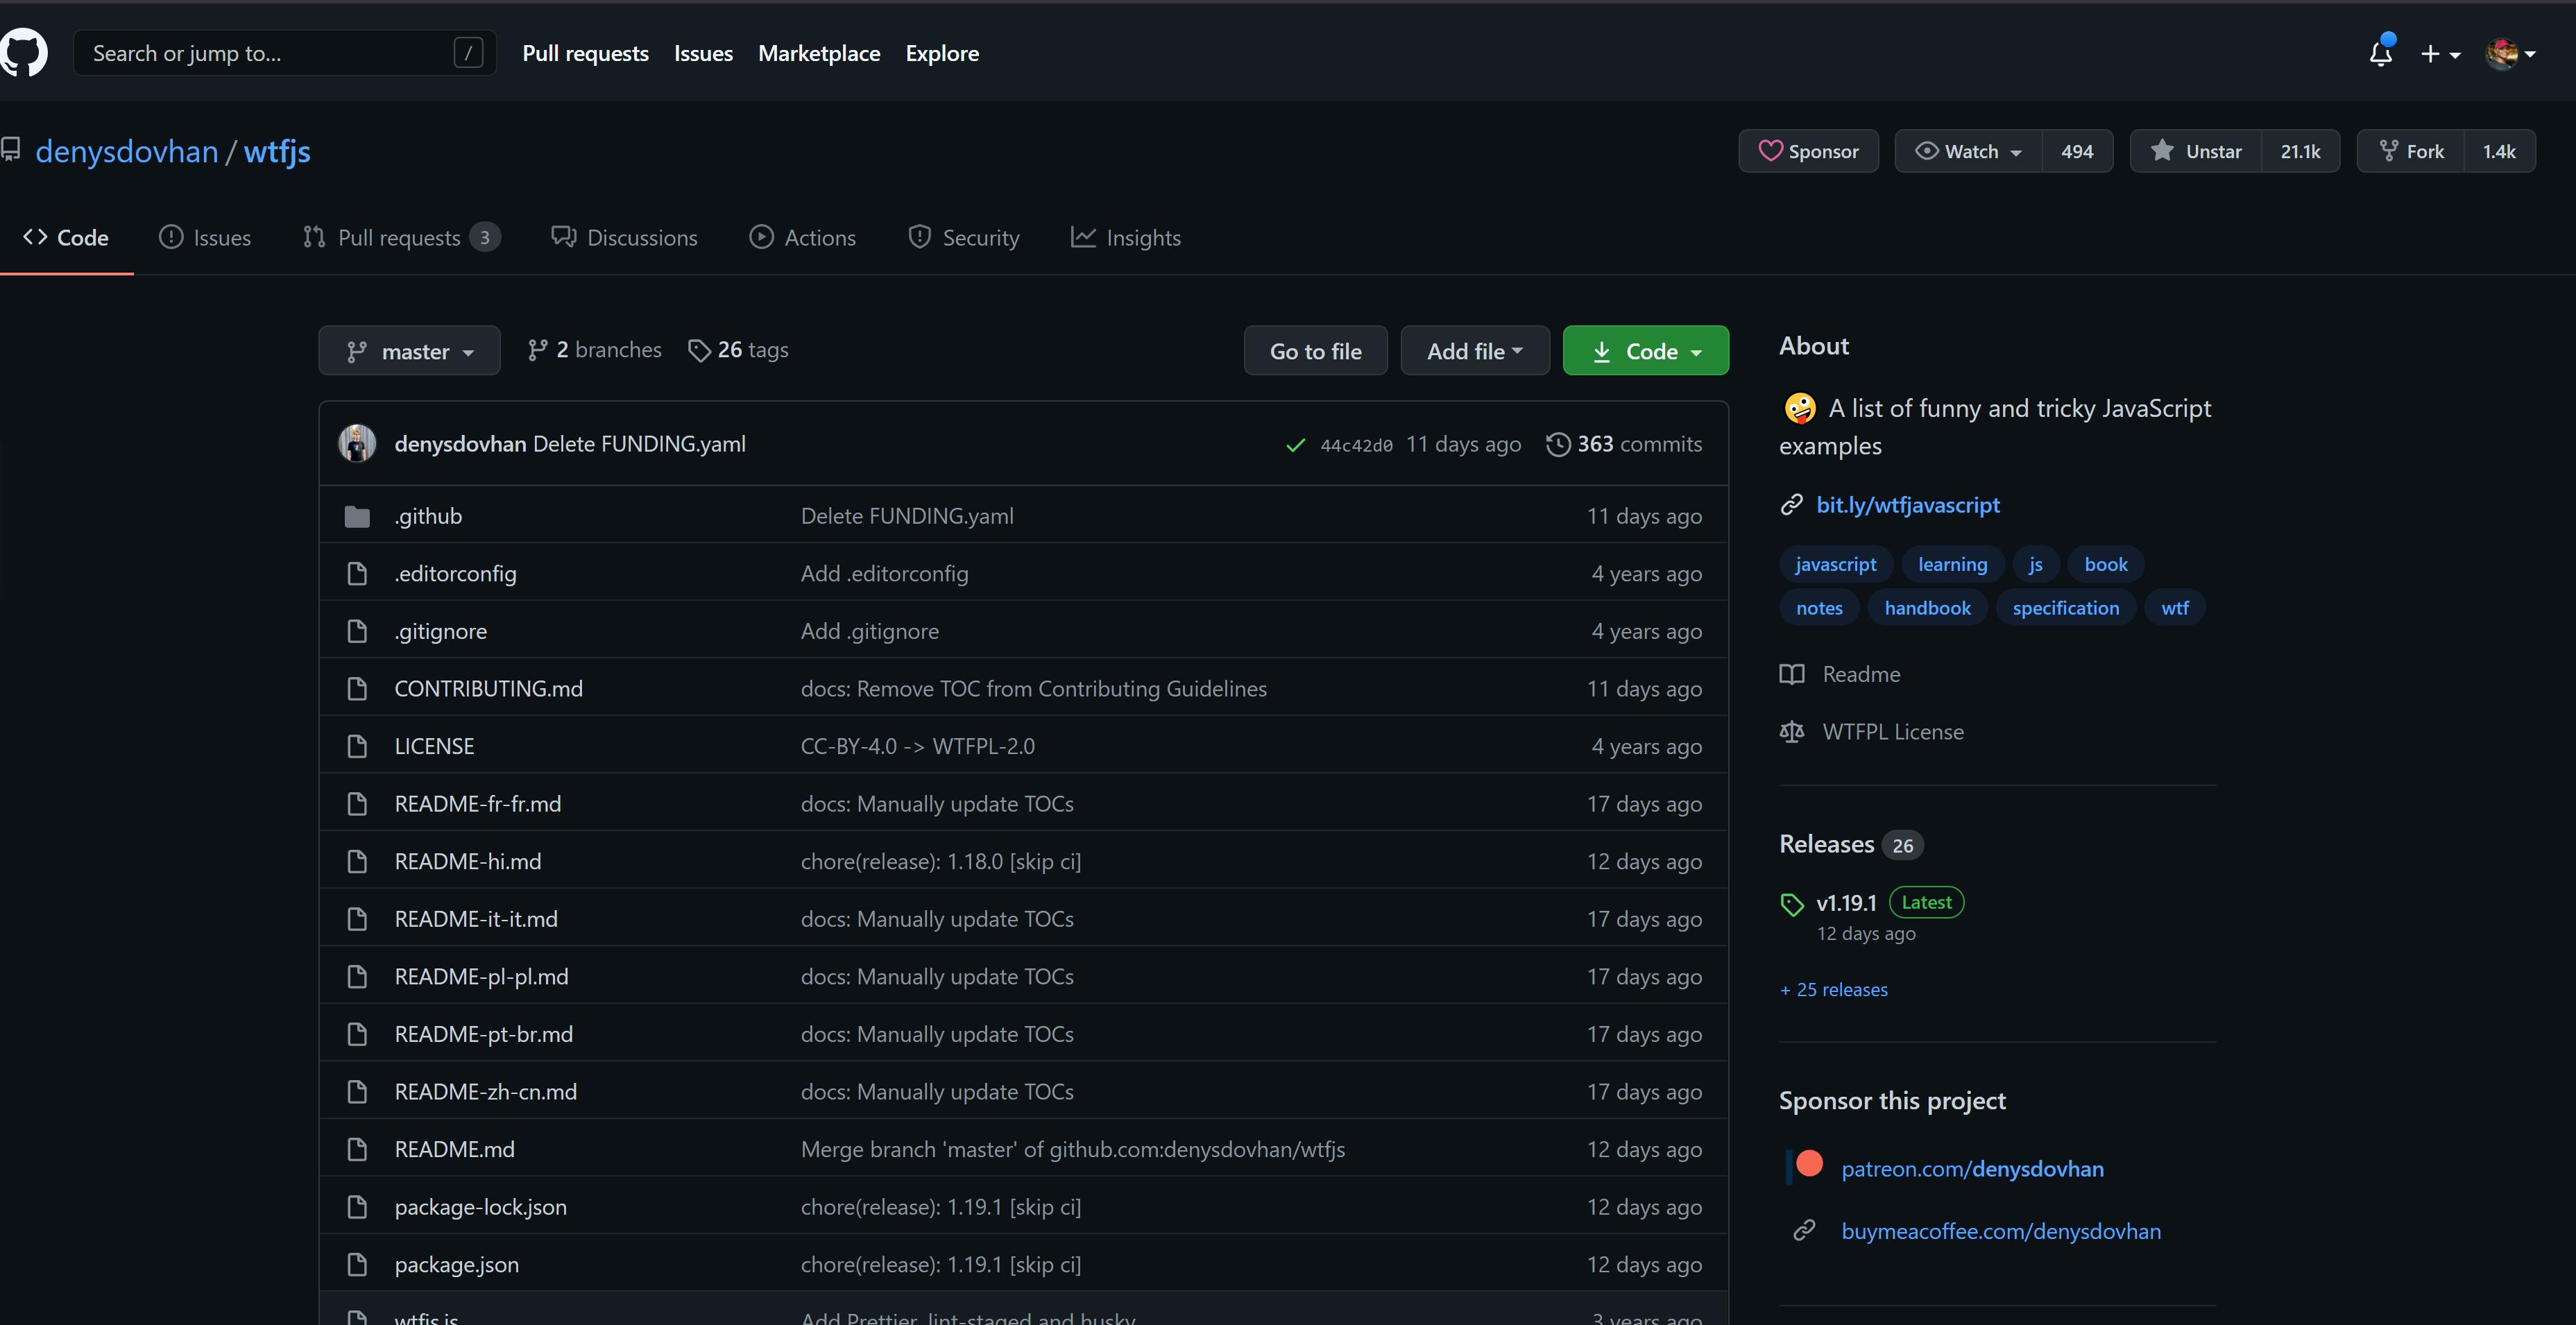This screenshot has width=2576, height=1325.
Task: Click the specification topic tag
Action: [2065, 608]
